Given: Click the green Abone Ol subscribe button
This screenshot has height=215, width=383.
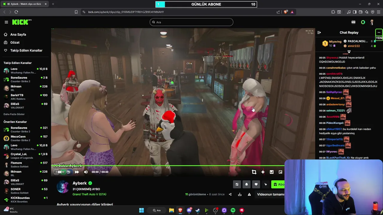Looking at the screenshot, I should (x=278, y=185).
